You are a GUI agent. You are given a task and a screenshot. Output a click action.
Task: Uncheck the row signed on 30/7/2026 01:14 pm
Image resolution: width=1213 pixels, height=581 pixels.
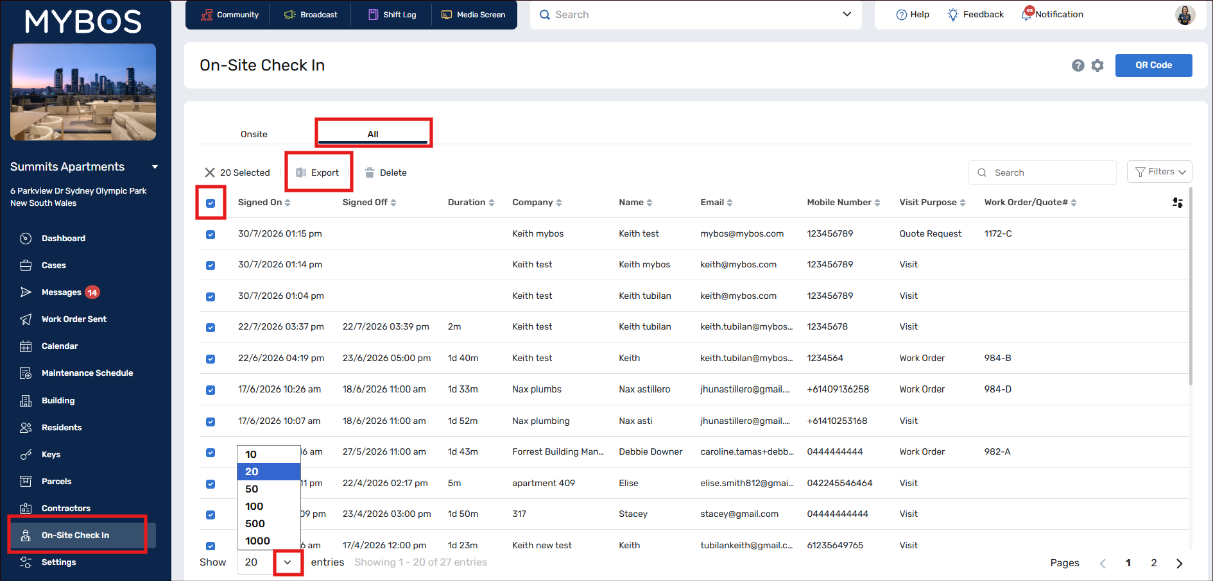tap(211, 265)
